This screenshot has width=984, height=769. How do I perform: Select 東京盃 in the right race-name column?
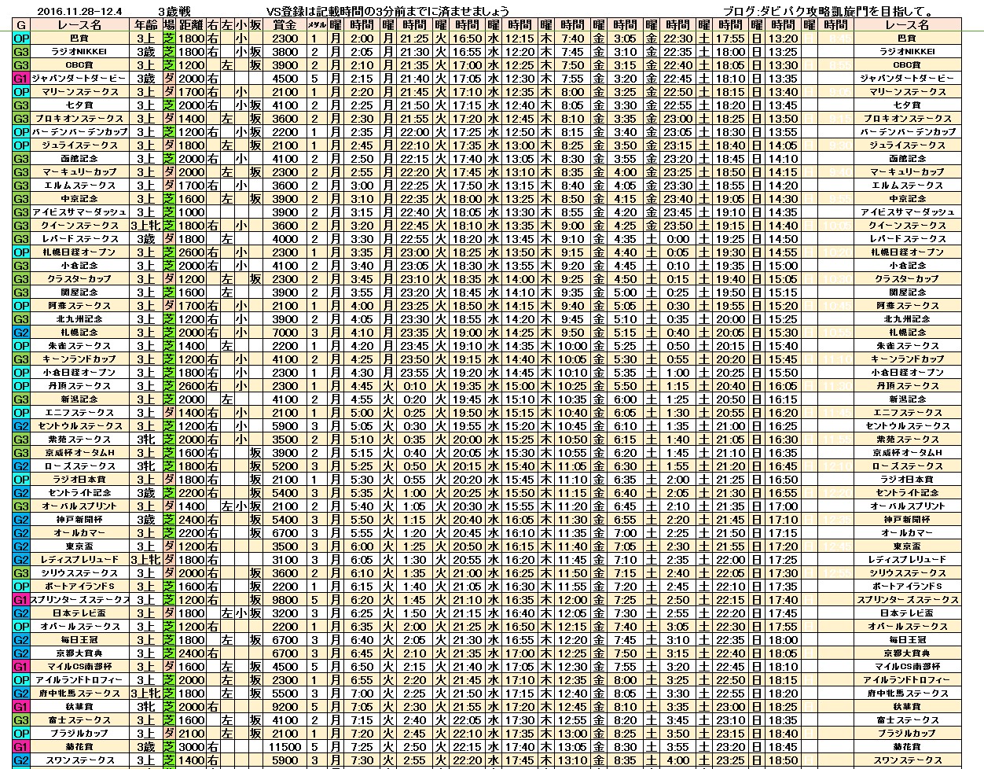coord(907,546)
